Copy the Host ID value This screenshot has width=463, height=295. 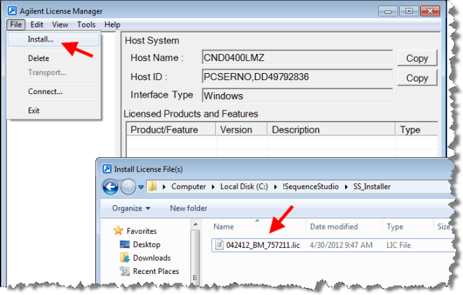(x=417, y=78)
